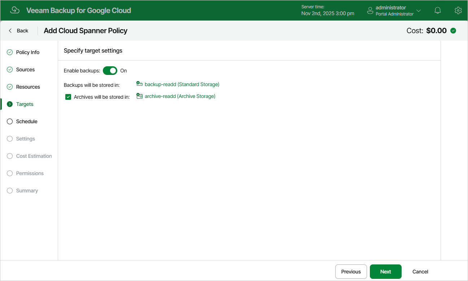Go to the Resources step

28,87
